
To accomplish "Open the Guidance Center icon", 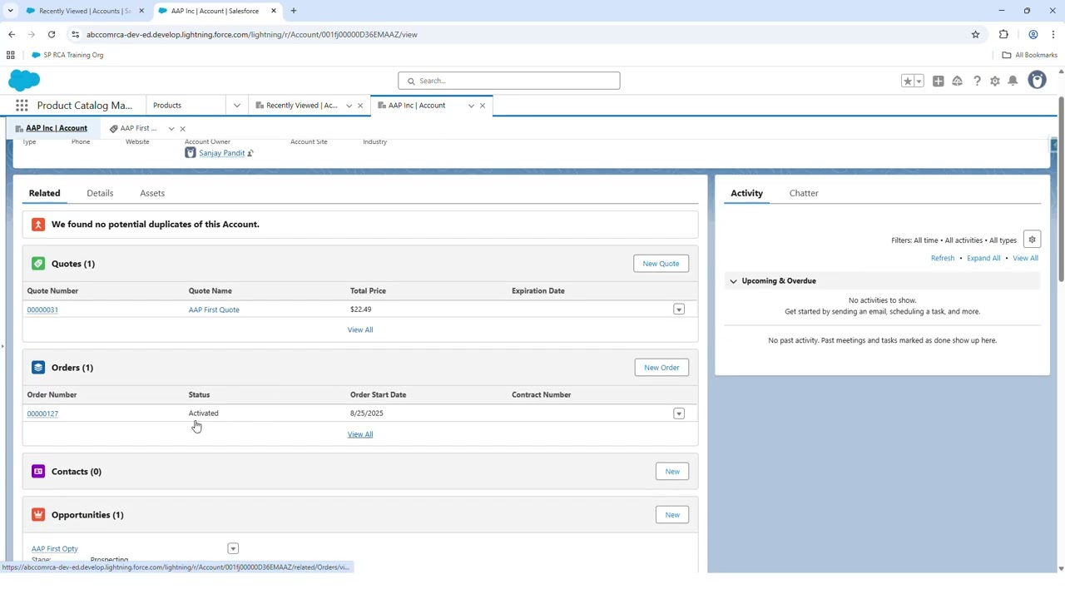I will [958, 81].
